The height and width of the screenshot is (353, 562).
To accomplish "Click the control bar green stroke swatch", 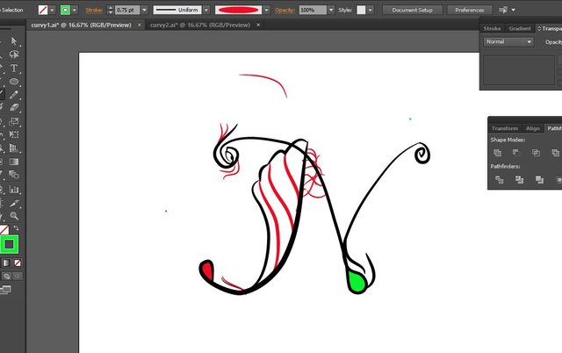I will click(65, 10).
